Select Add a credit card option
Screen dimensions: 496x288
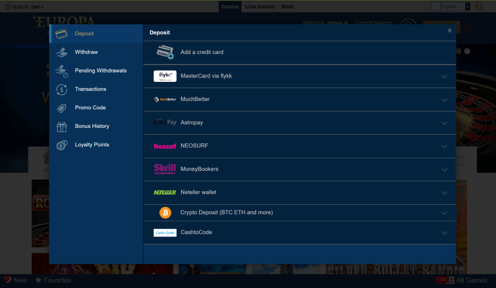click(x=299, y=53)
